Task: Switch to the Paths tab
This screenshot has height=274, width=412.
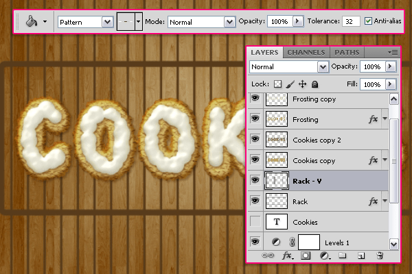Action: coord(347,53)
